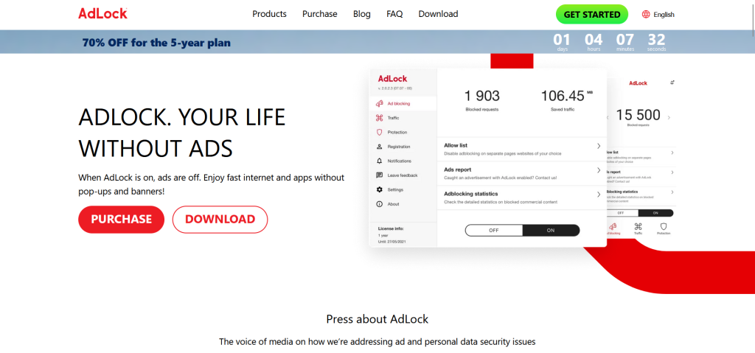Image resolution: width=755 pixels, height=353 pixels.
Task: Click the previous arrow beside 15 500
Action: pos(608,117)
